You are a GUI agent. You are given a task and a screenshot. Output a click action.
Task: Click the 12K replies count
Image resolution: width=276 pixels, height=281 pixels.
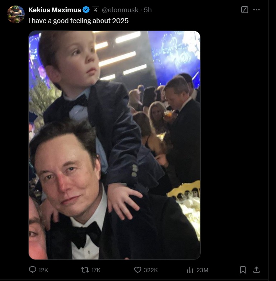click(43, 270)
